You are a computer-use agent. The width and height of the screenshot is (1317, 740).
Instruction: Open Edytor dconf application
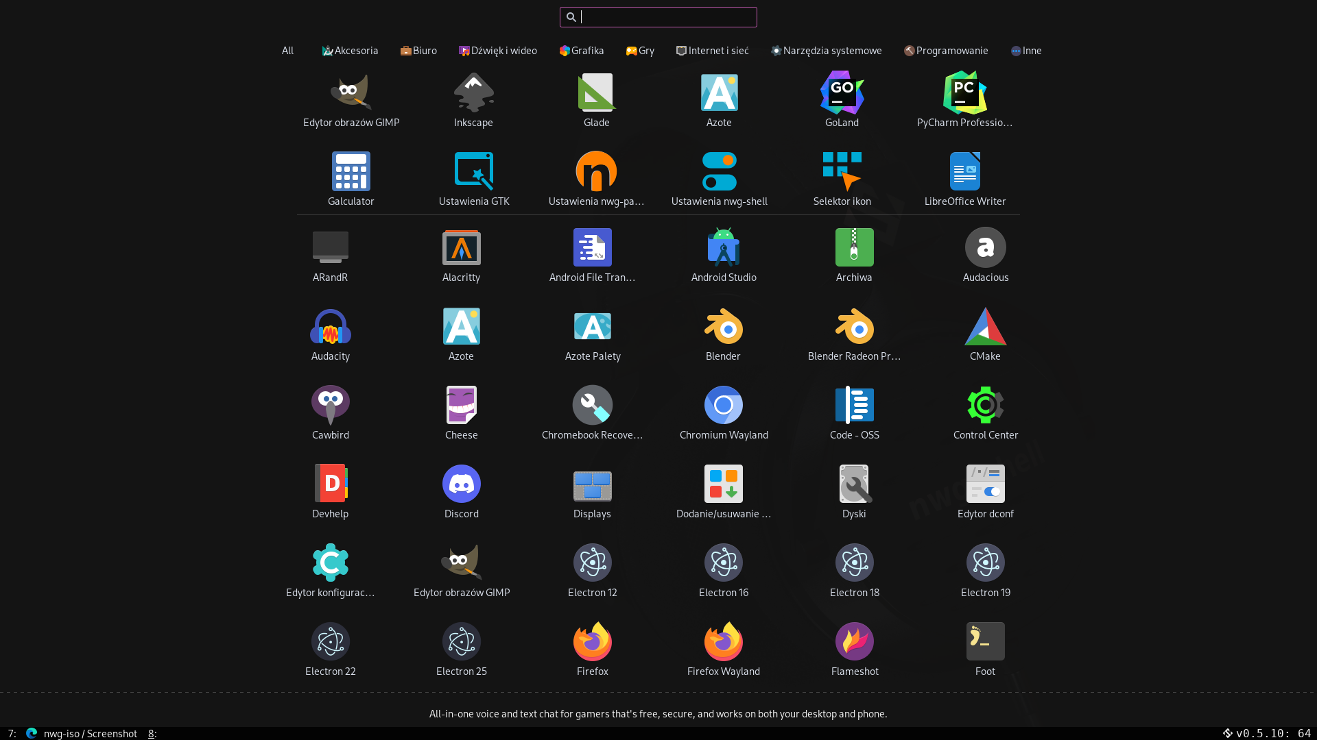tap(985, 484)
